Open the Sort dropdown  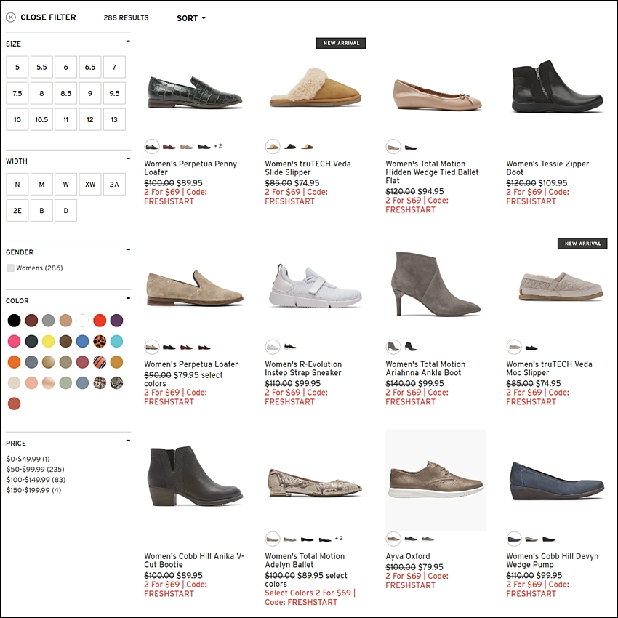pyautogui.click(x=191, y=18)
